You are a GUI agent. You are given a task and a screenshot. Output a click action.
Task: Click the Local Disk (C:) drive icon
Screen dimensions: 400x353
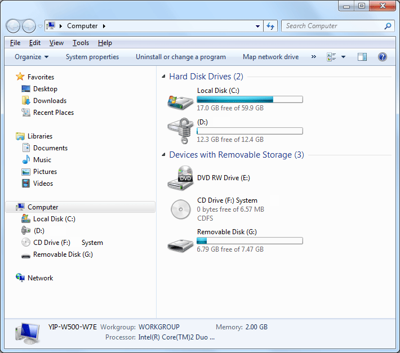[x=180, y=102]
